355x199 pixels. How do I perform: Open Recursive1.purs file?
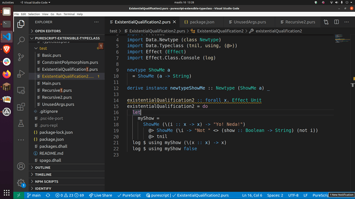tap(57, 90)
